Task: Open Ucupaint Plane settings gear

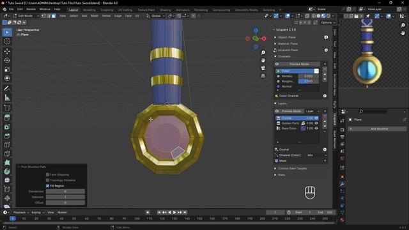Action: (326, 50)
